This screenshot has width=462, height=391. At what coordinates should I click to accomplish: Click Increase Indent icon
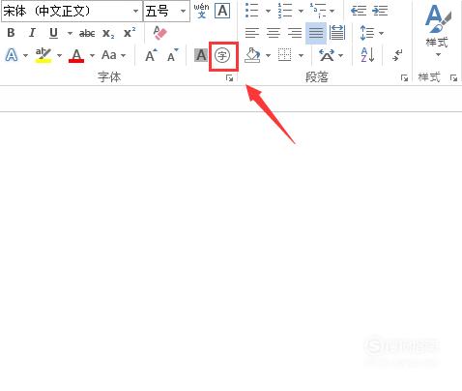pos(380,11)
